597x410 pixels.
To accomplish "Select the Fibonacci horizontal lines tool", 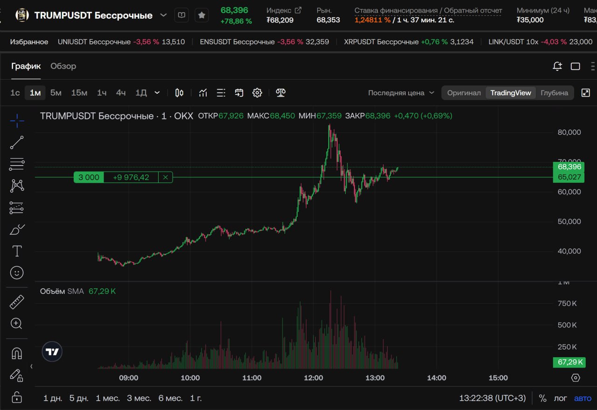I will [x=17, y=164].
